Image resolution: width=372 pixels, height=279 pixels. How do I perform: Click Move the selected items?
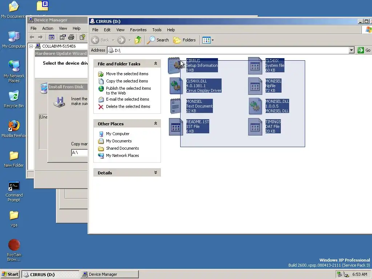coord(127,74)
